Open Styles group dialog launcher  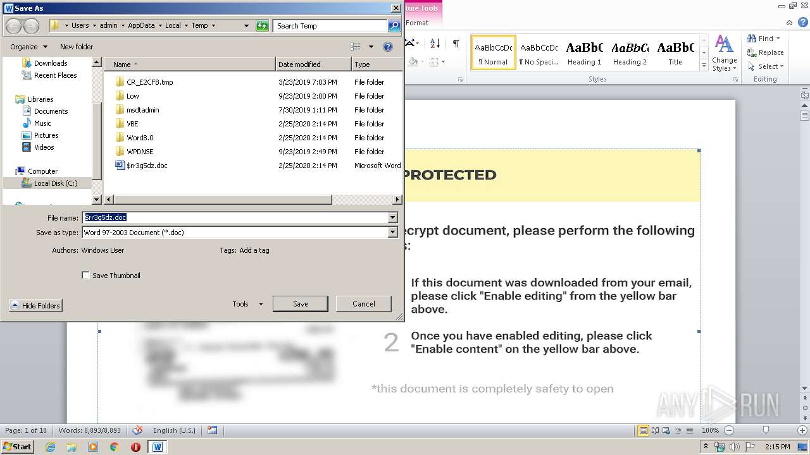coord(735,80)
